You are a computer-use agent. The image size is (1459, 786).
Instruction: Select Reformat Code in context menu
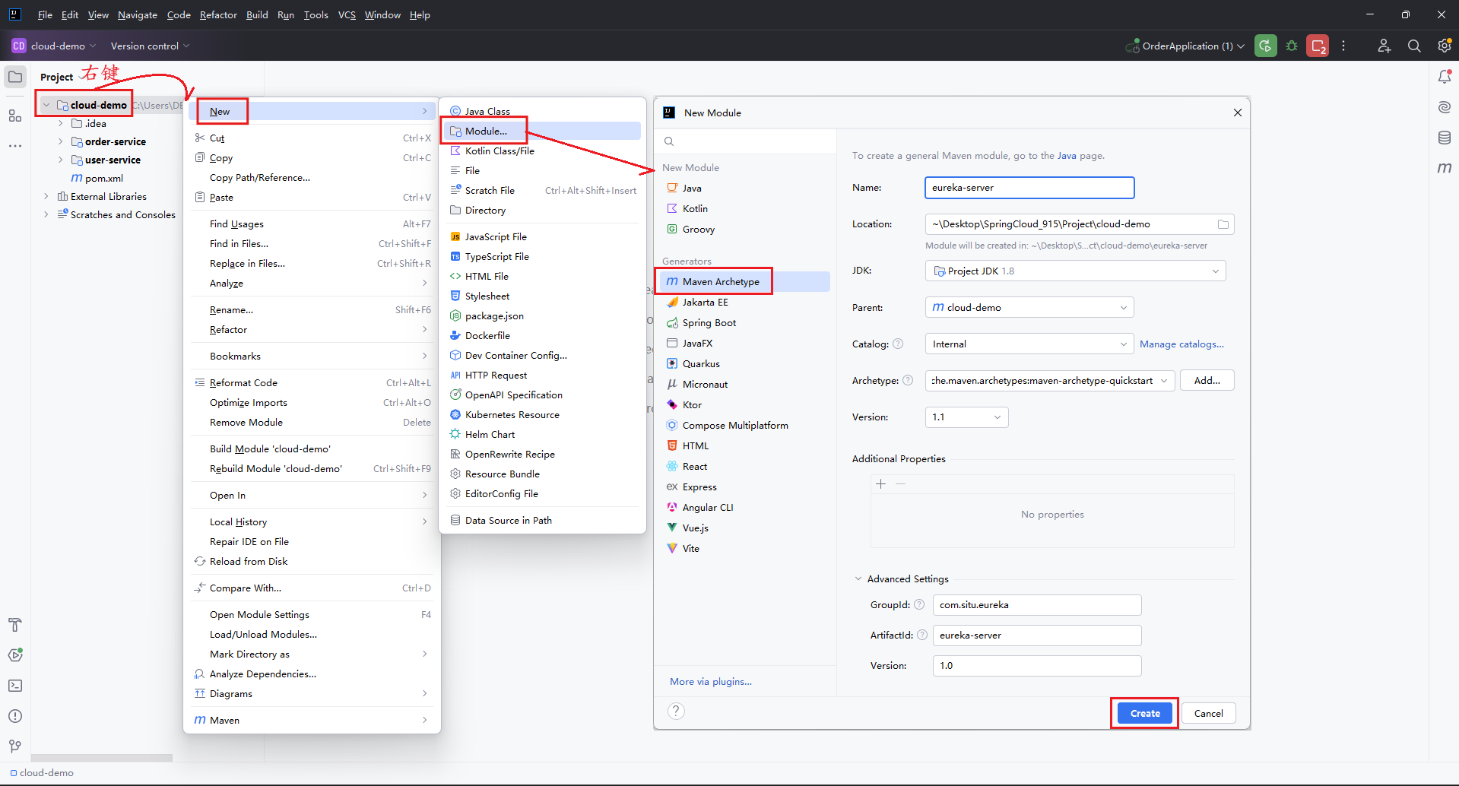[312, 382]
